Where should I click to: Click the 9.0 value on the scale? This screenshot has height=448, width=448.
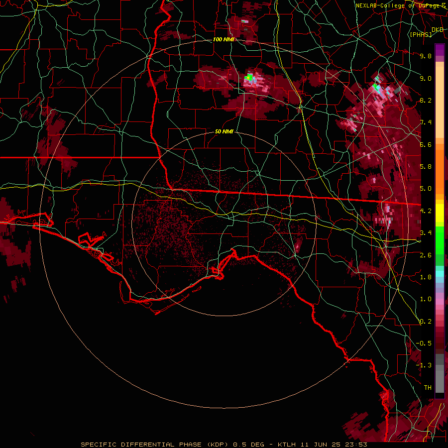(426, 78)
